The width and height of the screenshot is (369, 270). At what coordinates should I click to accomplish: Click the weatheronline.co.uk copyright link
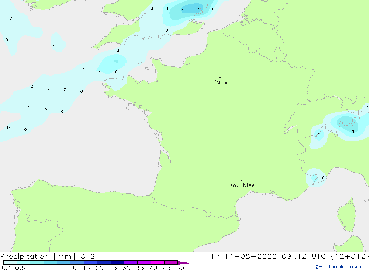[x=338, y=267]
